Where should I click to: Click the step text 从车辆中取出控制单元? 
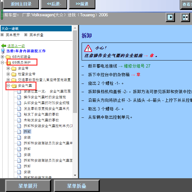click(x=110, y=117)
